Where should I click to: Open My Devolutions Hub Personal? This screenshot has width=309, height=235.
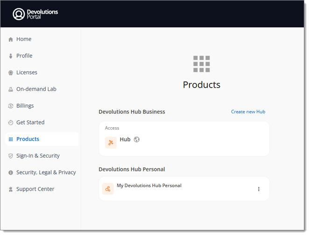[149, 186]
